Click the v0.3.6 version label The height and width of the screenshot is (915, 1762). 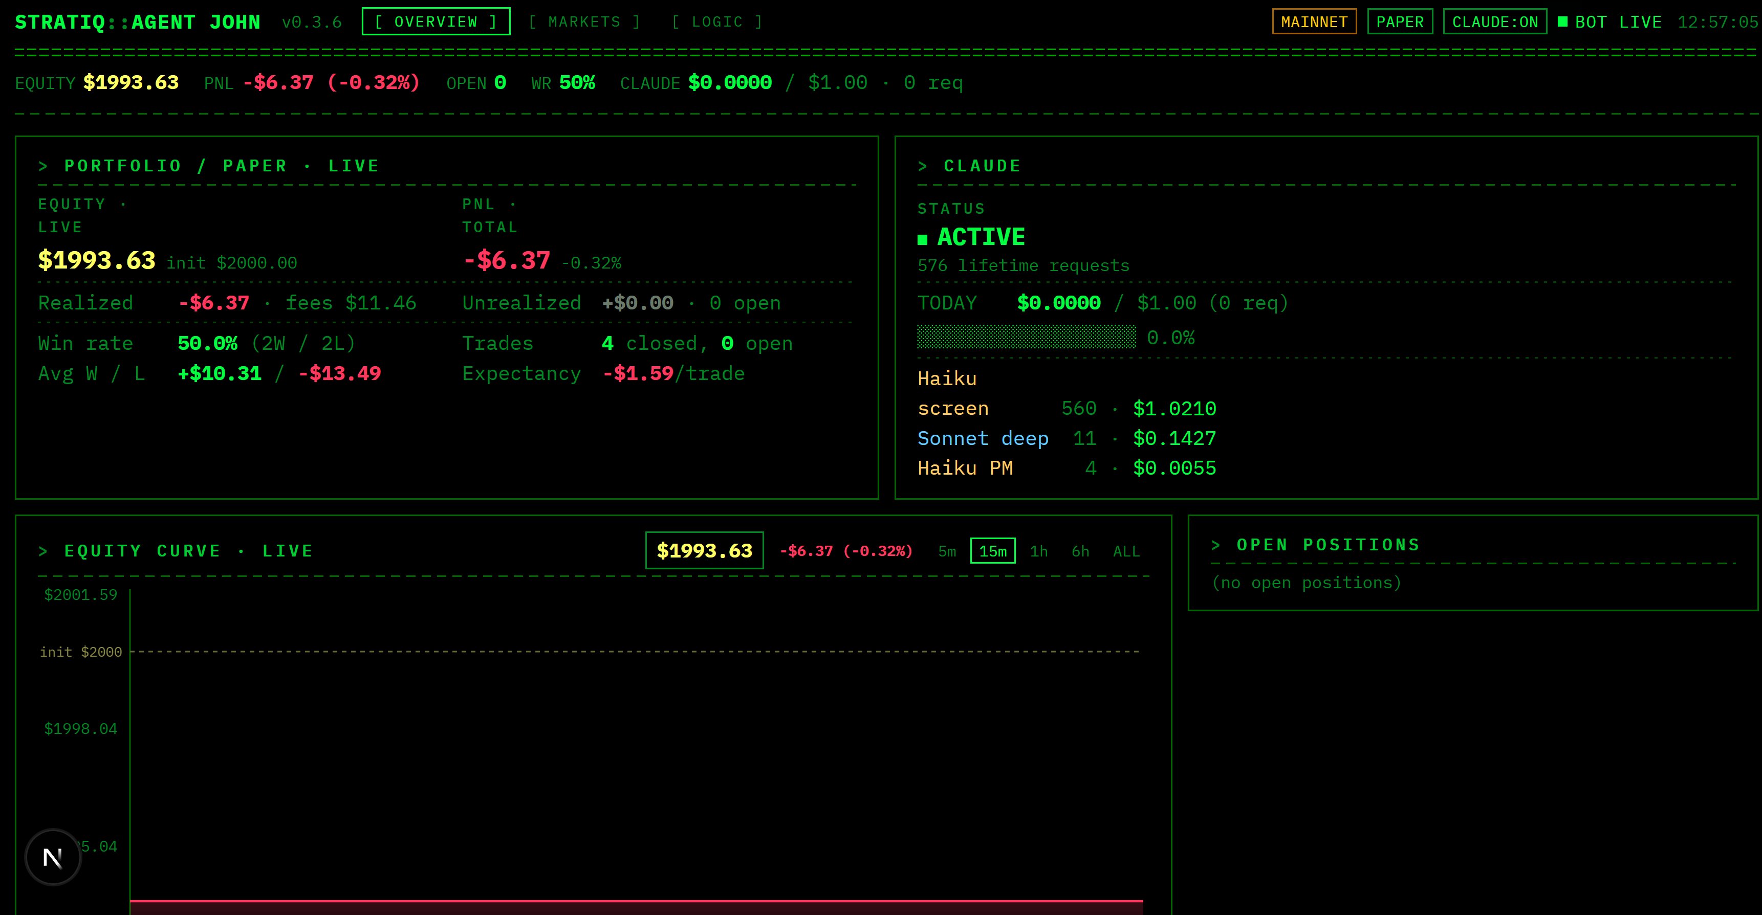tap(312, 22)
